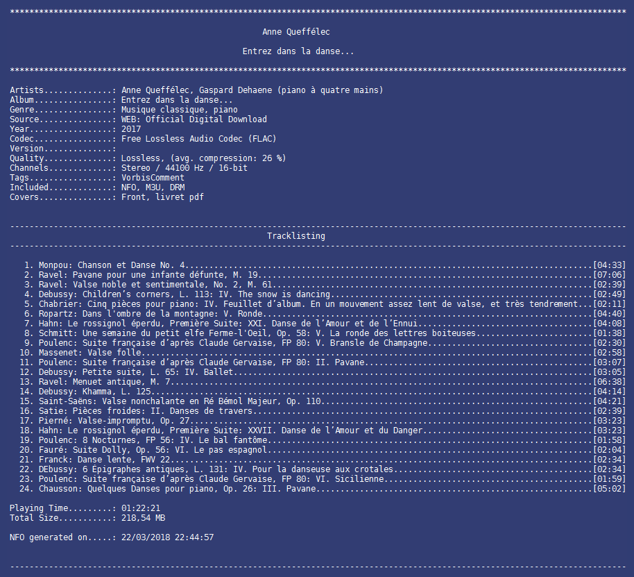Select track 24 Chausson Pavane
634x577 pixels.
pos(323,488)
